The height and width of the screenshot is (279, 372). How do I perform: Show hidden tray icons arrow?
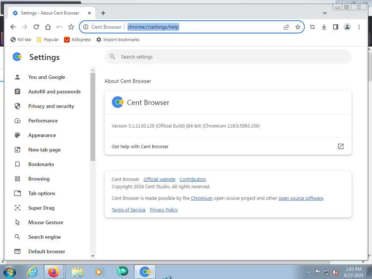309,272
